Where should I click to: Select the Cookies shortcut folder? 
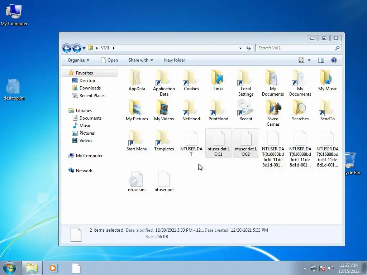191,80
